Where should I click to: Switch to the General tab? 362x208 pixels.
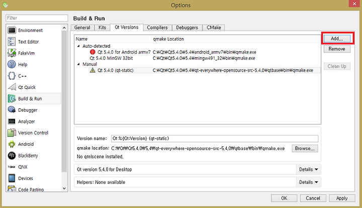(x=82, y=28)
